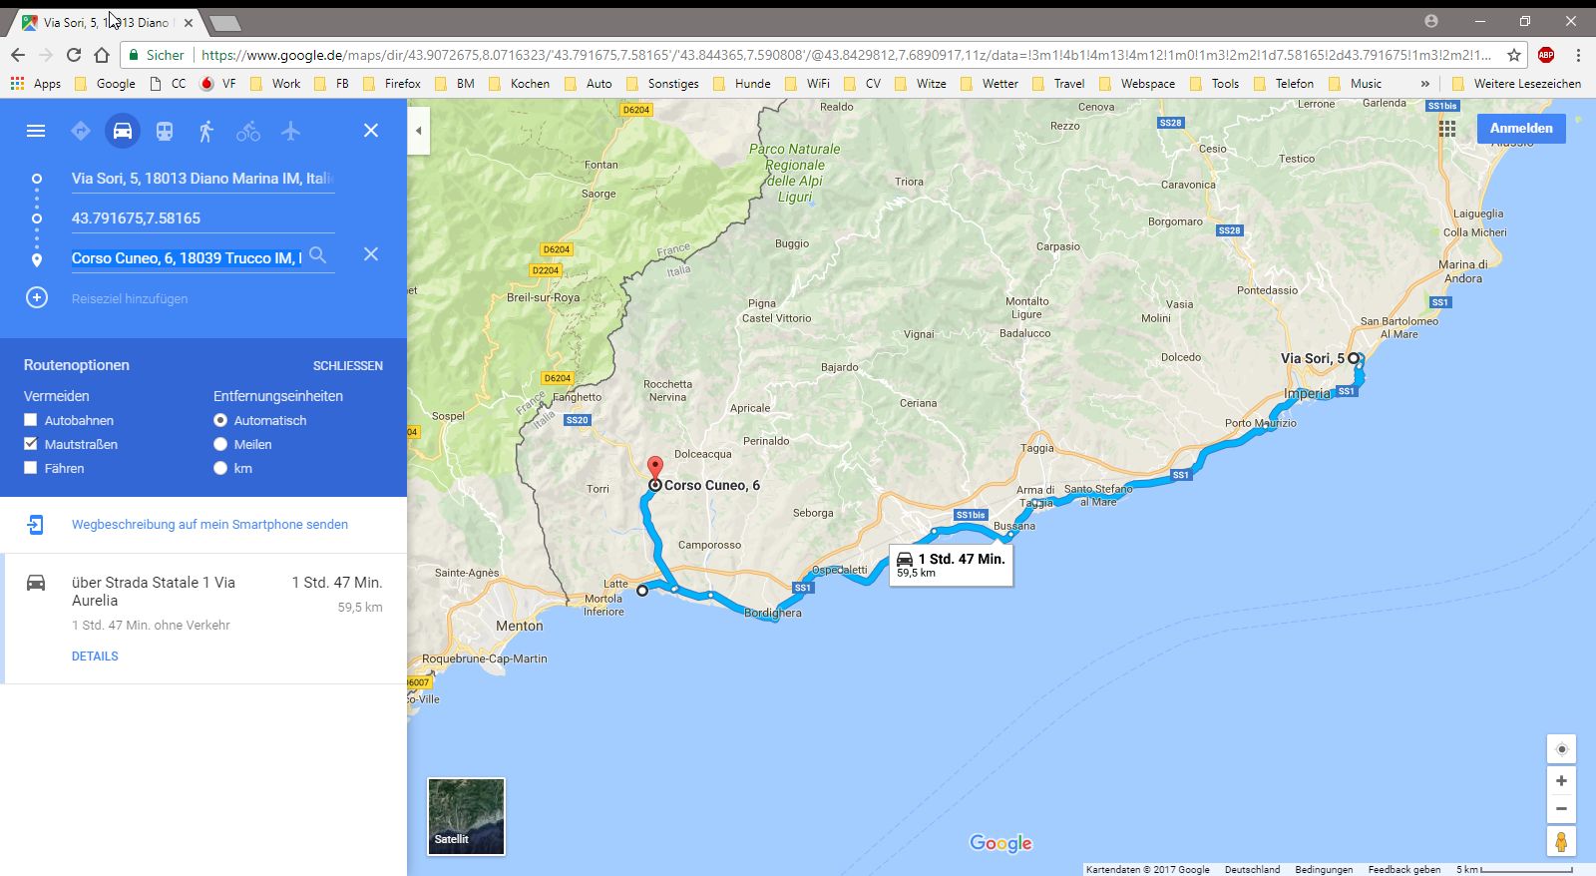Click Bedingungen link
The height and width of the screenshot is (876, 1596).
[1324, 869]
